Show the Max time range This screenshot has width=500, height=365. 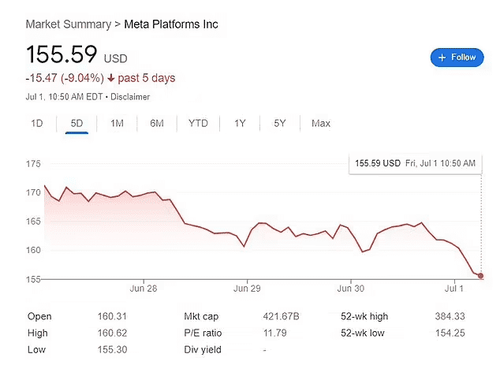click(321, 123)
